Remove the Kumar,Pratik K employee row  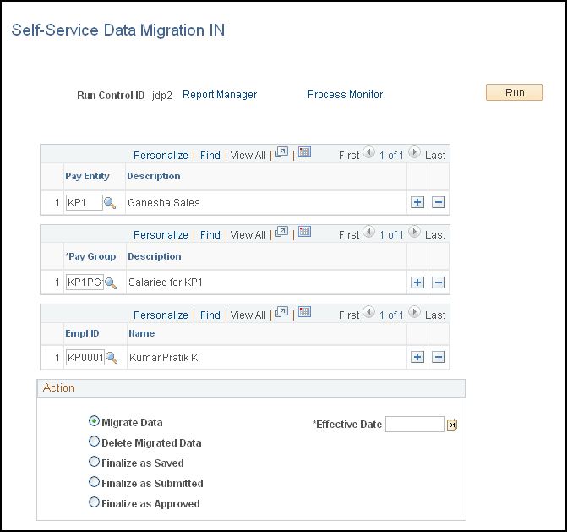[x=439, y=358]
